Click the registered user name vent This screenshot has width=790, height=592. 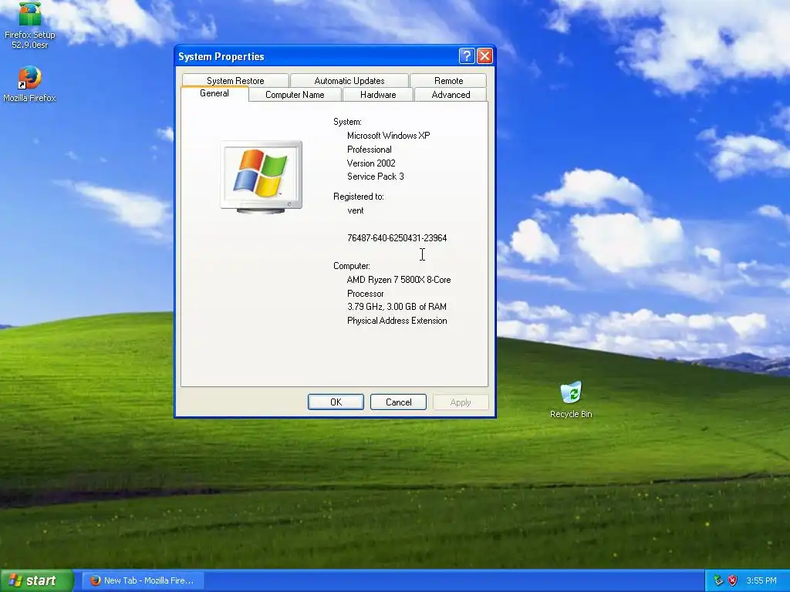pos(355,210)
